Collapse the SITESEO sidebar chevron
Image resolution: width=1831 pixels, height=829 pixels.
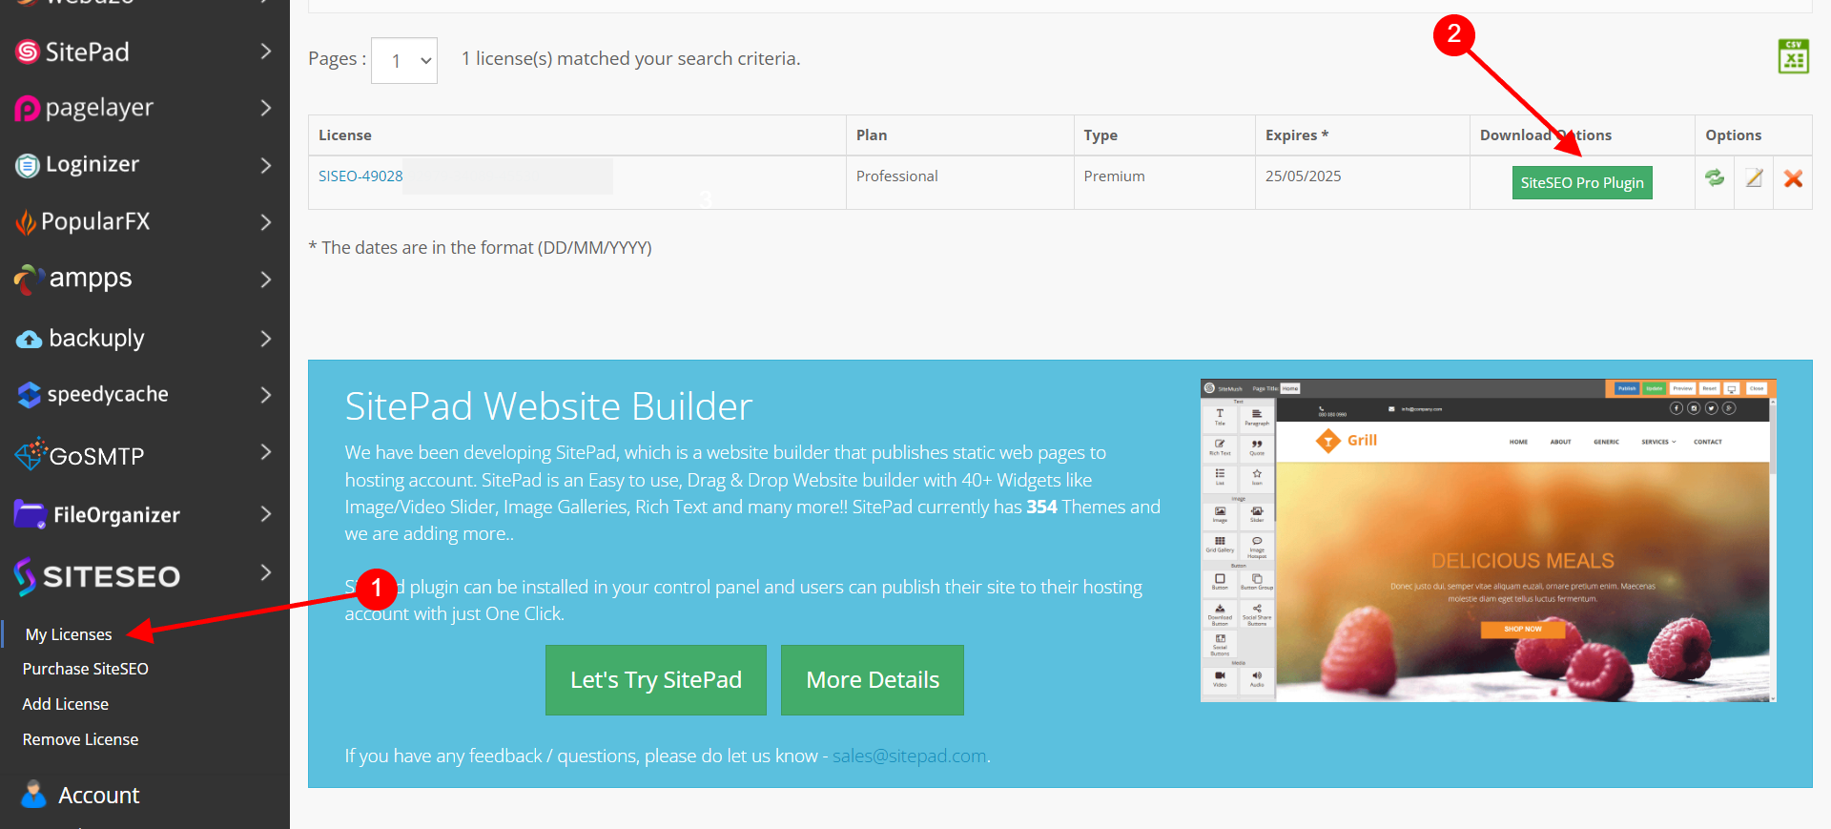(x=266, y=572)
